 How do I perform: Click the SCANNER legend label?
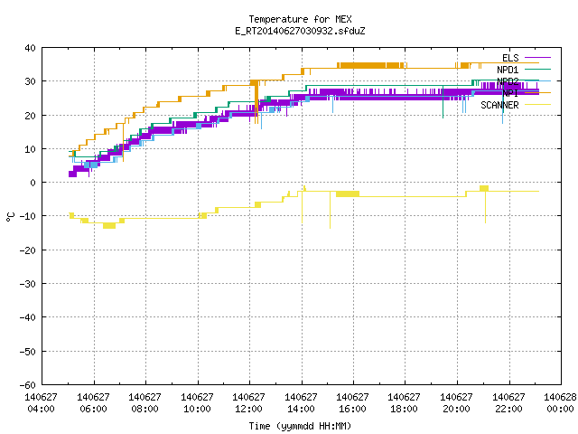click(499, 105)
